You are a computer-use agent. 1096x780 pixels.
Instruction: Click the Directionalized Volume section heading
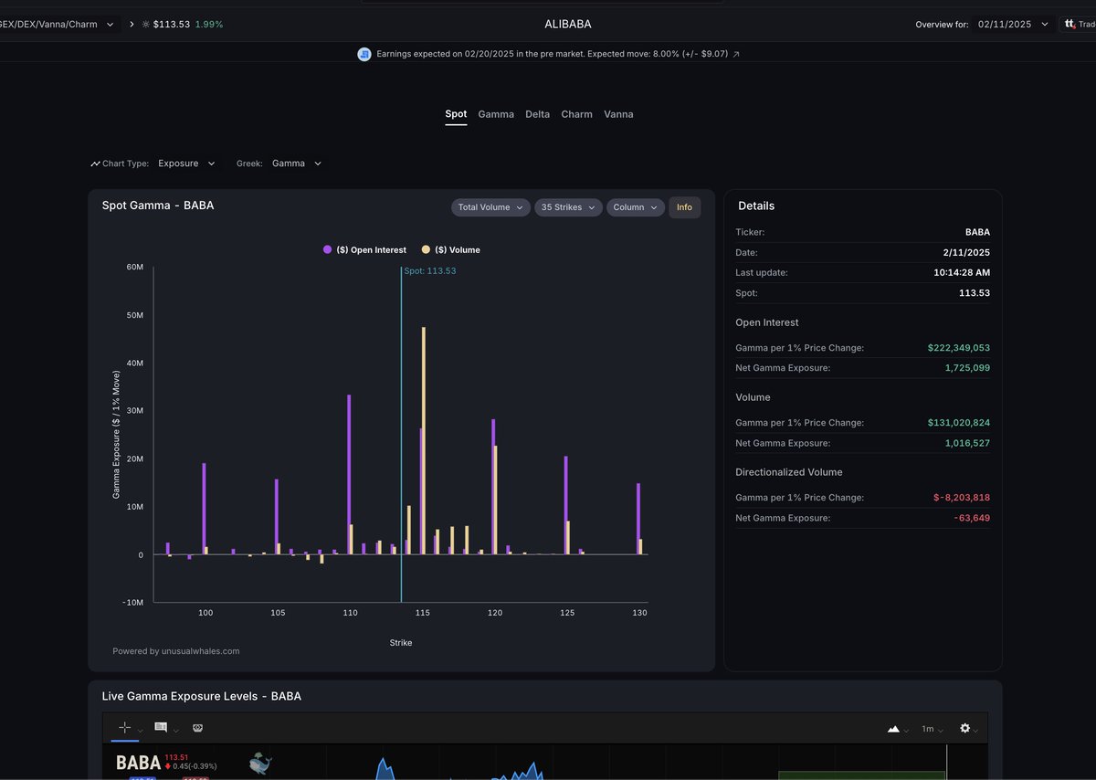point(789,472)
